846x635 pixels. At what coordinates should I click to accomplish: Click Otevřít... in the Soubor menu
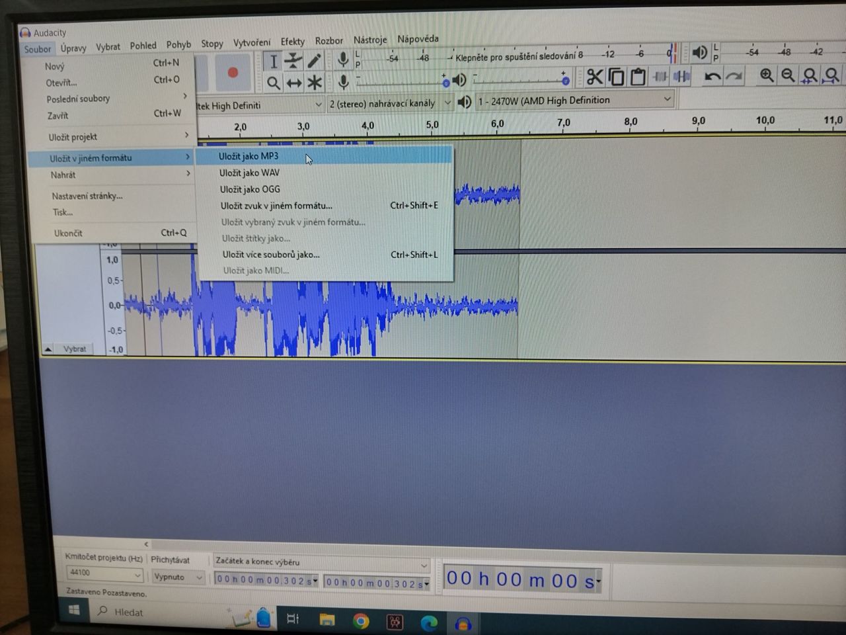[110, 82]
